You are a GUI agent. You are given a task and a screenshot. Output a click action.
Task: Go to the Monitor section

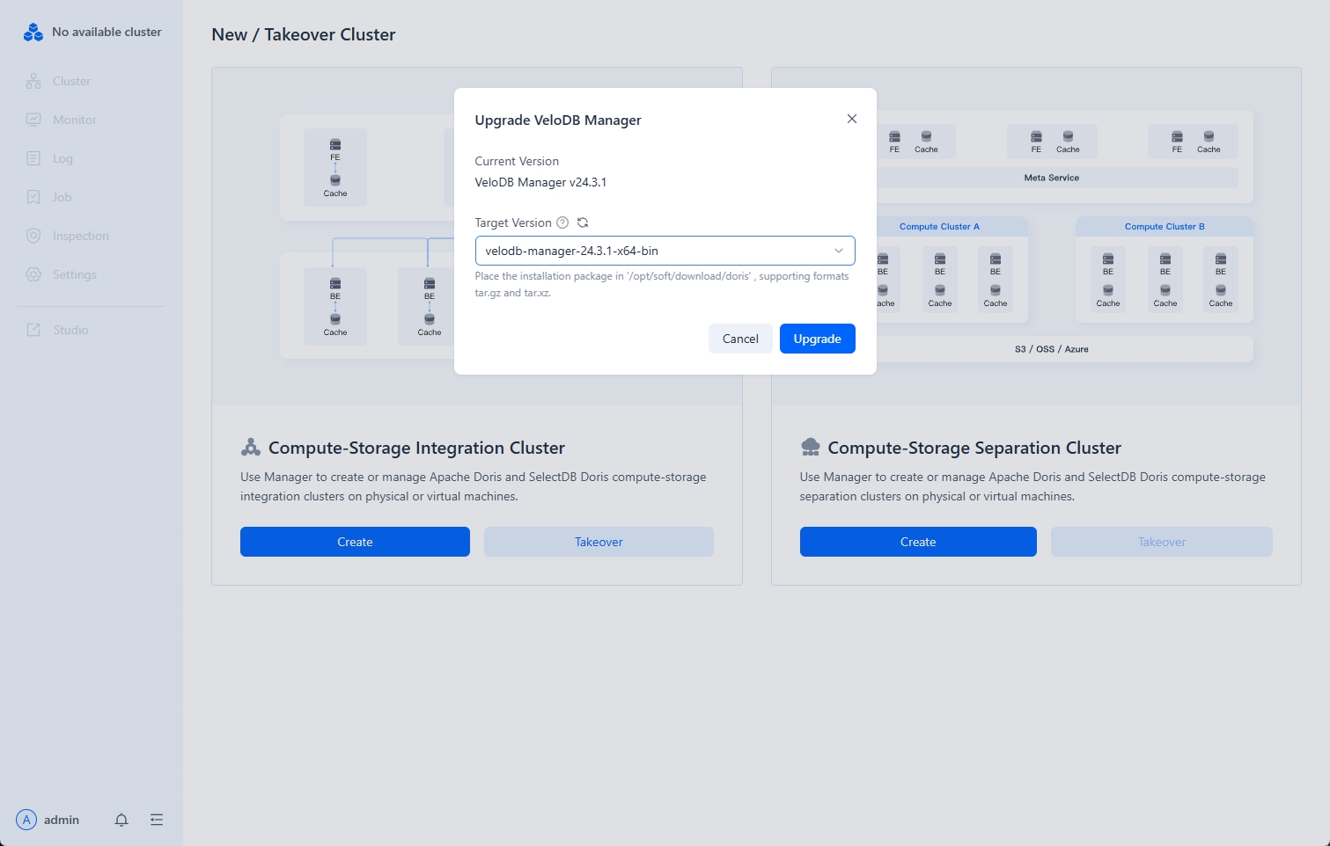pos(74,120)
